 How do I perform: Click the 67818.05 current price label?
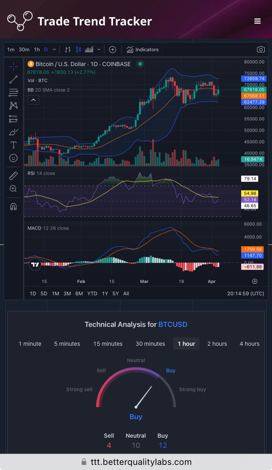tap(253, 90)
